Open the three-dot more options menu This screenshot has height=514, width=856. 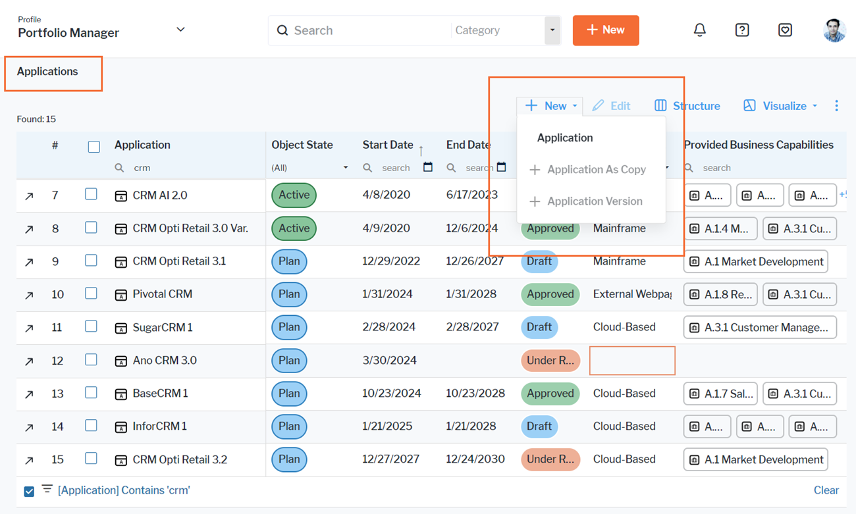point(836,106)
